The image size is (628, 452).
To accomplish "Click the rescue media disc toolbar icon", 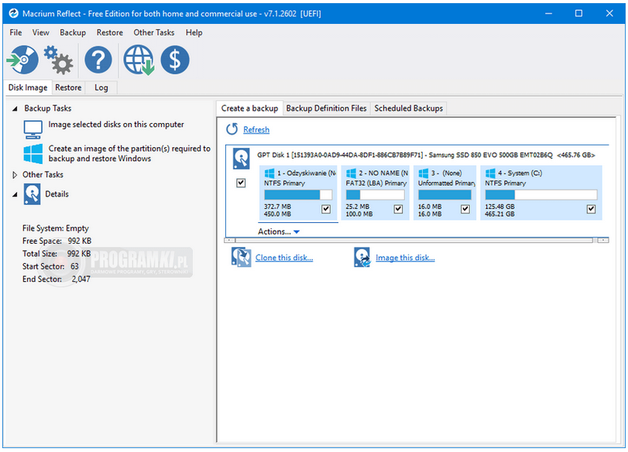I will 22,60.
